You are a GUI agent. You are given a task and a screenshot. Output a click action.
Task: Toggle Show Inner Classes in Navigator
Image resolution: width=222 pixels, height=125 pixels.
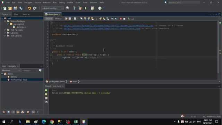(23, 112)
